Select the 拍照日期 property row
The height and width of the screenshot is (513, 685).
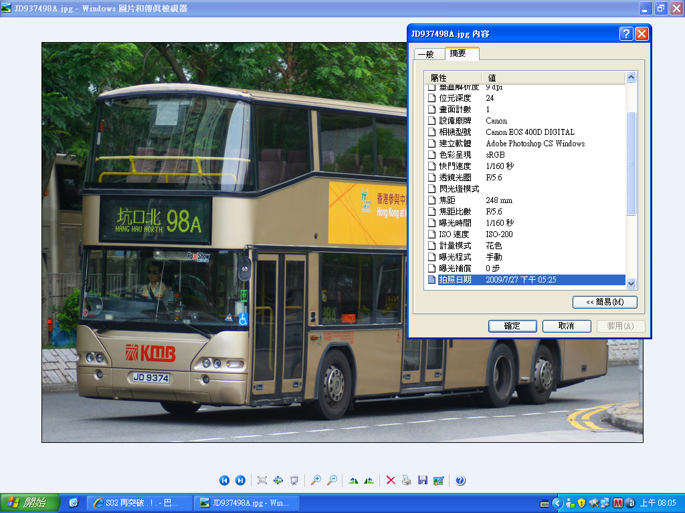525,280
